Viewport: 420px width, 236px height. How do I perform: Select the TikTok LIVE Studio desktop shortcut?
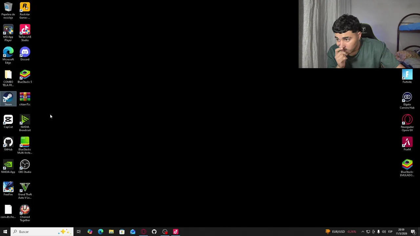coord(25,33)
